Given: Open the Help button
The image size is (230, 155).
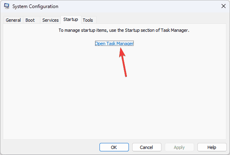Looking at the screenshot, I should [x=212, y=147].
